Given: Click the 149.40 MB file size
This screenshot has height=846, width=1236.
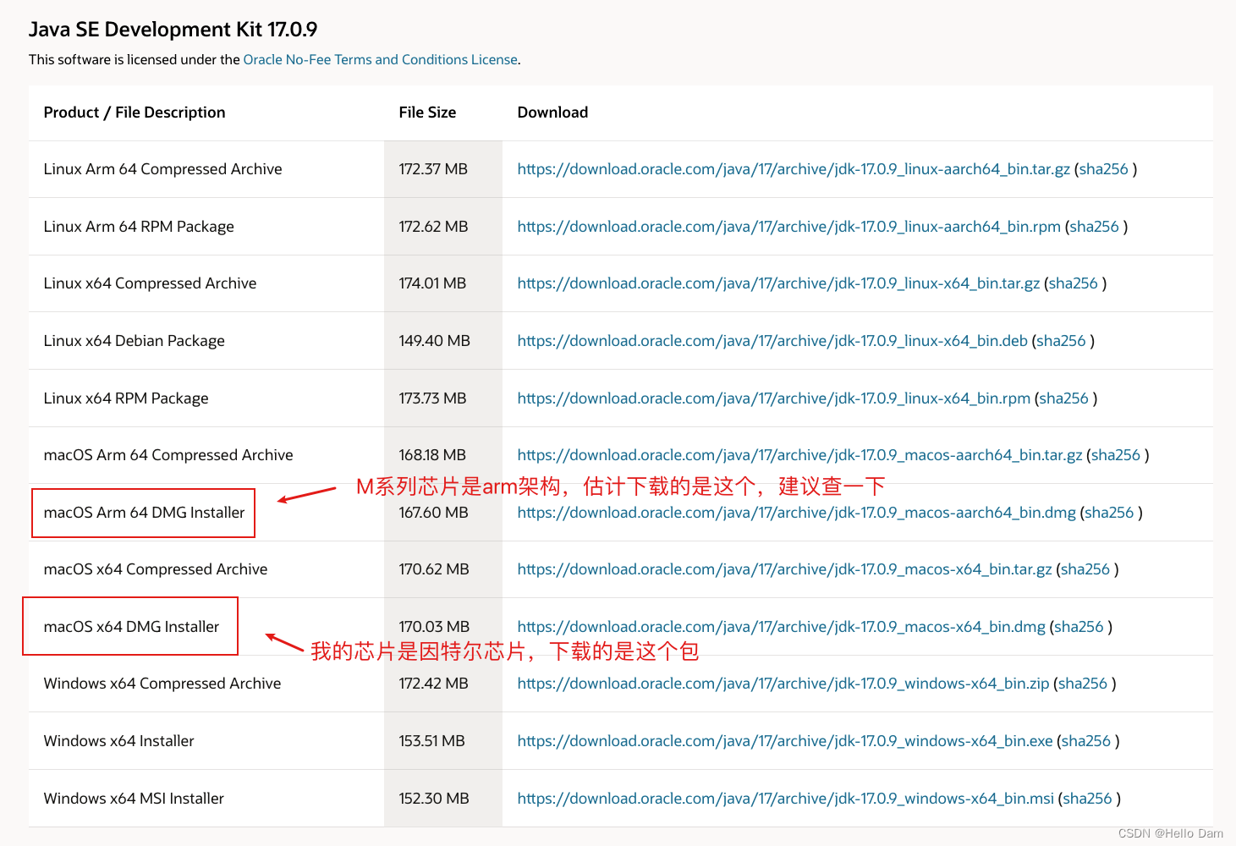Looking at the screenshot, I should (x=434, y=341).
